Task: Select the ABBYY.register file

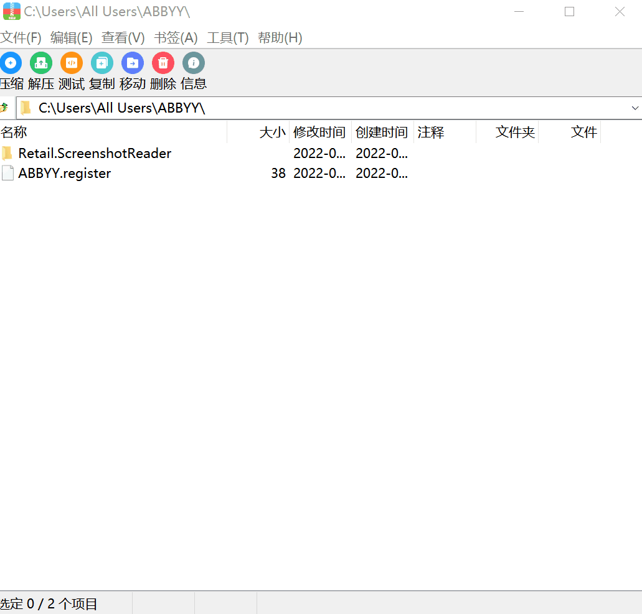Action: [x=64, y=174]
